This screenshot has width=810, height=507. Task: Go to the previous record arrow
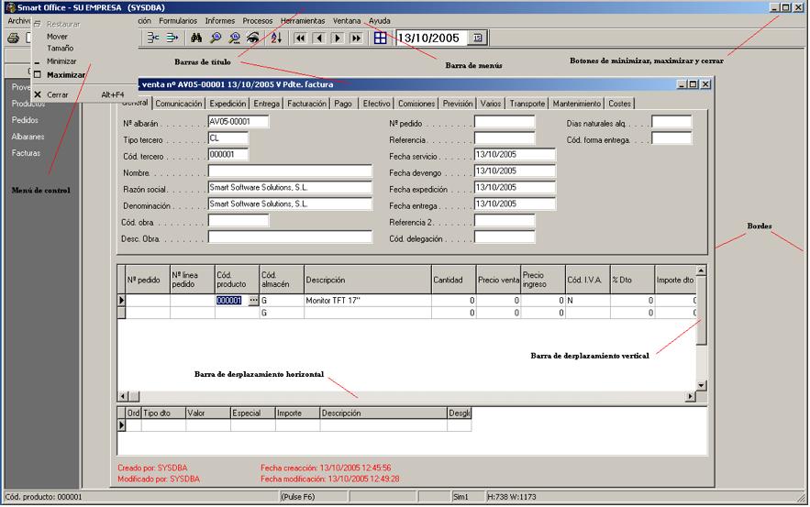pos(318,39)
